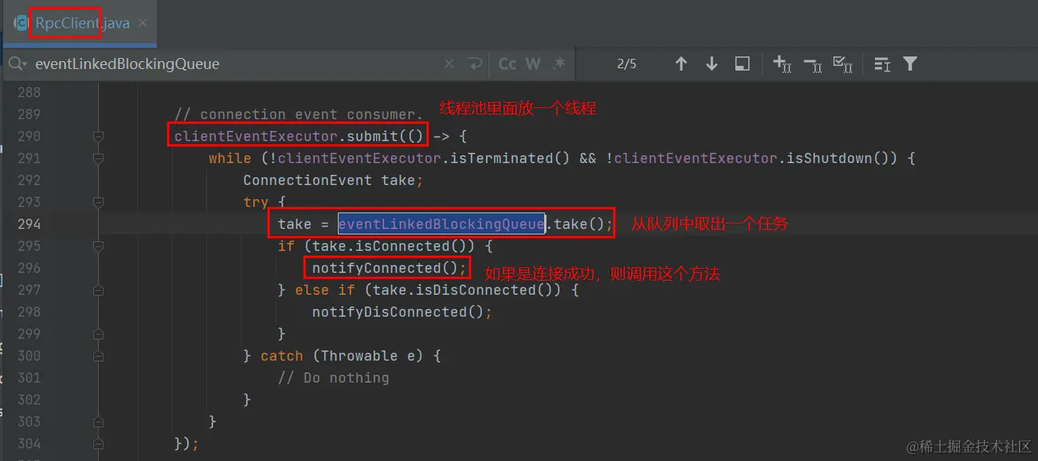
Task: Unselect occurrence icon in find bar
Action: pyautogui.click(x=812, y=64)
